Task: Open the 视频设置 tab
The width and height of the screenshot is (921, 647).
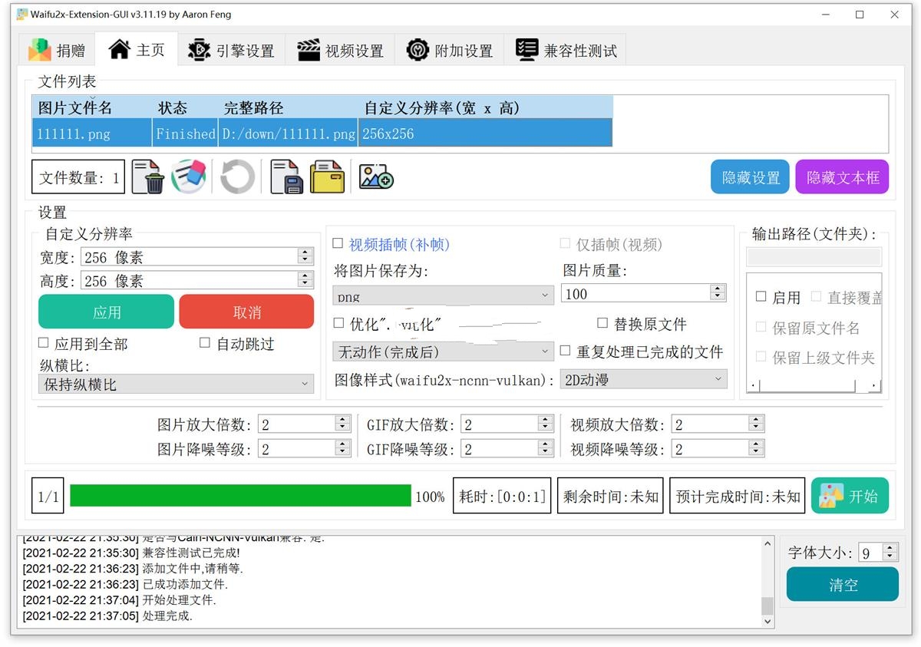Action: pos(340,48)
